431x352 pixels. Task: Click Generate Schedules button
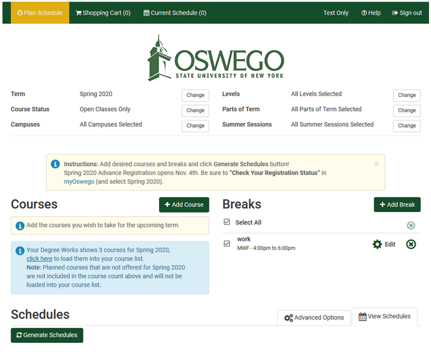pos(47,335)
